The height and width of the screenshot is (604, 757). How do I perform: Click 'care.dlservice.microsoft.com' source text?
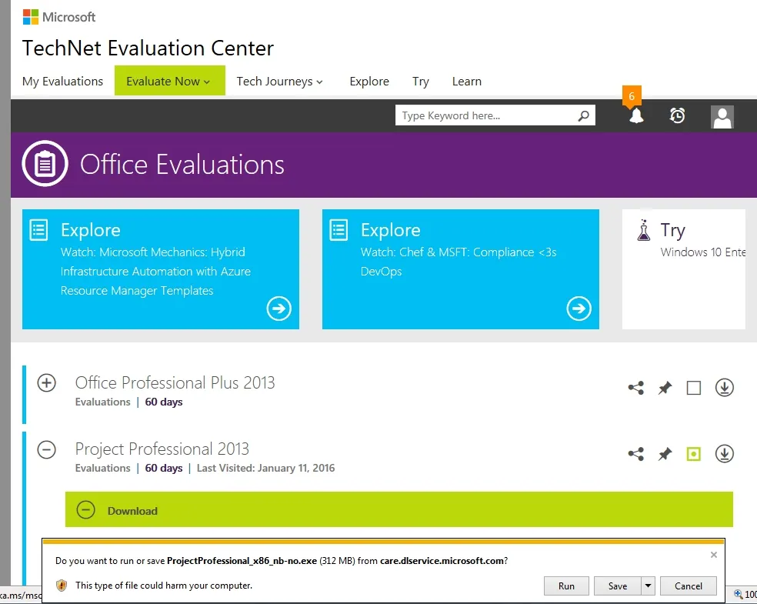click(x=442, y=561)
